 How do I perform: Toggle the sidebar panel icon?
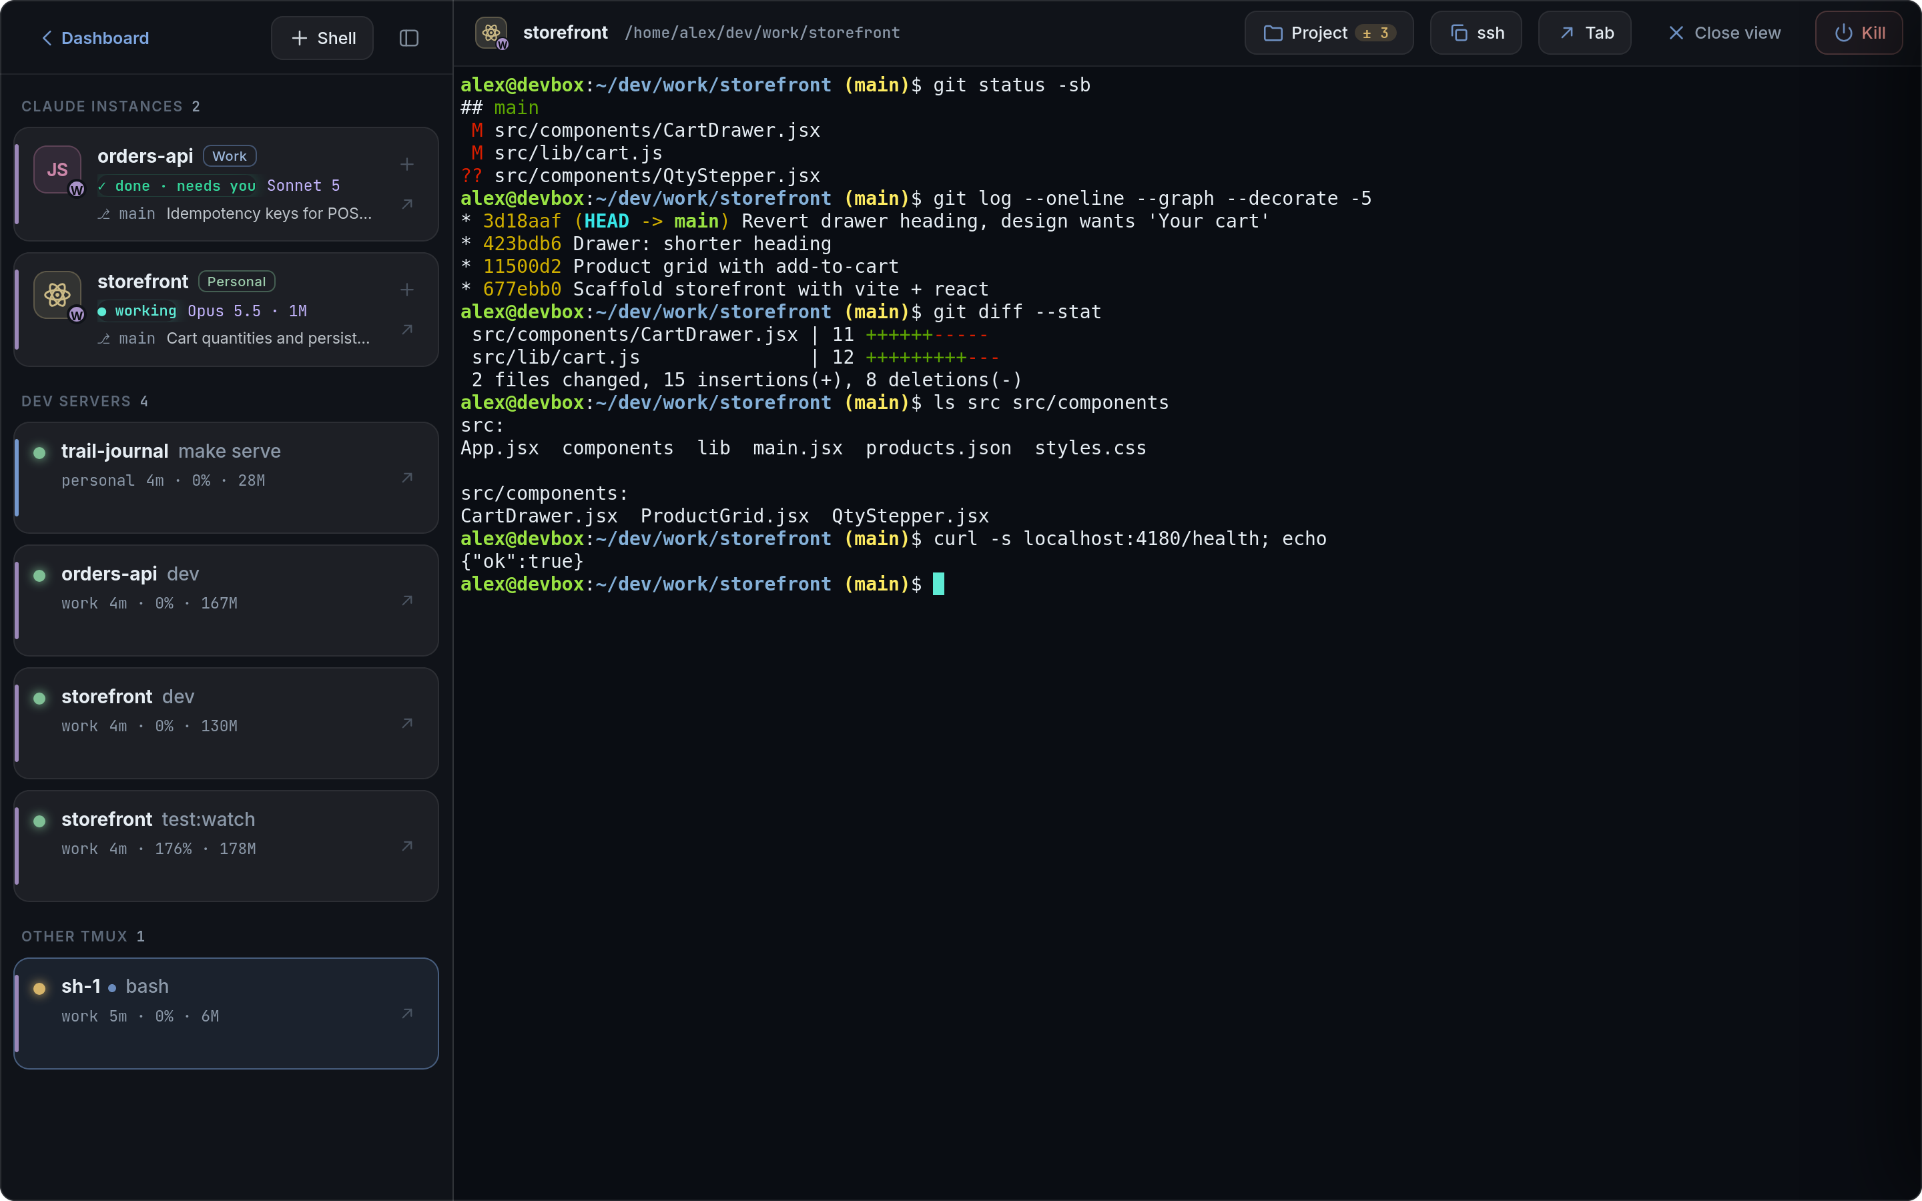pos(409,38)
